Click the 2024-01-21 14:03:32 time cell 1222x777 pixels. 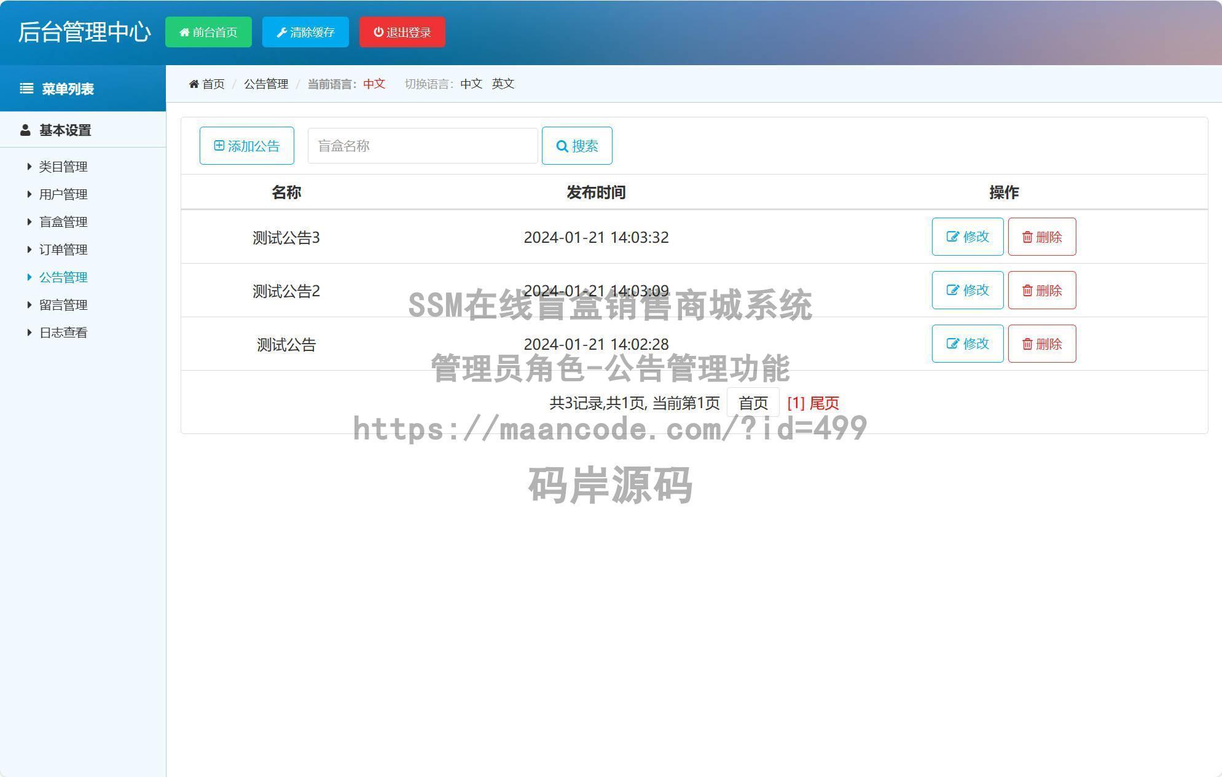click(x=596, y=237)
